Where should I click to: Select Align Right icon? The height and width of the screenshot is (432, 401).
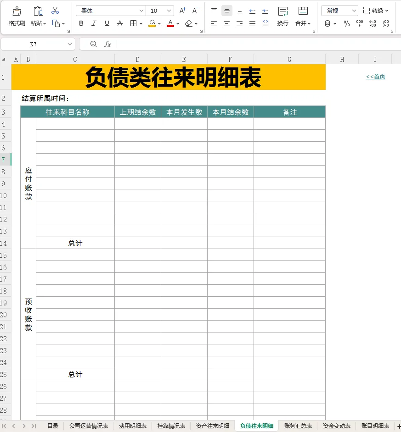click(x=240, y=24)
